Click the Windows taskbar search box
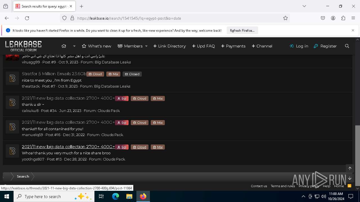Viewport: 360px width, 202px height. click(x=54, y=196)
